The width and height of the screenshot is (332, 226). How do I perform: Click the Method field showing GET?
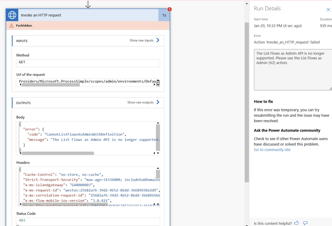point(88,63)
